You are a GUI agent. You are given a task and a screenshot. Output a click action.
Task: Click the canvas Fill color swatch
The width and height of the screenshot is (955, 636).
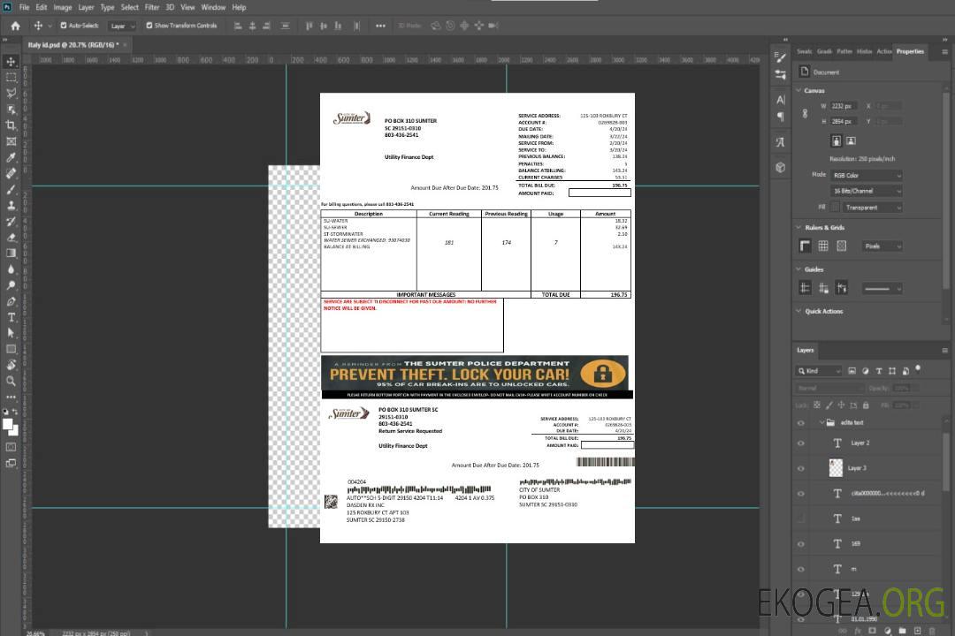pos(836,207)
